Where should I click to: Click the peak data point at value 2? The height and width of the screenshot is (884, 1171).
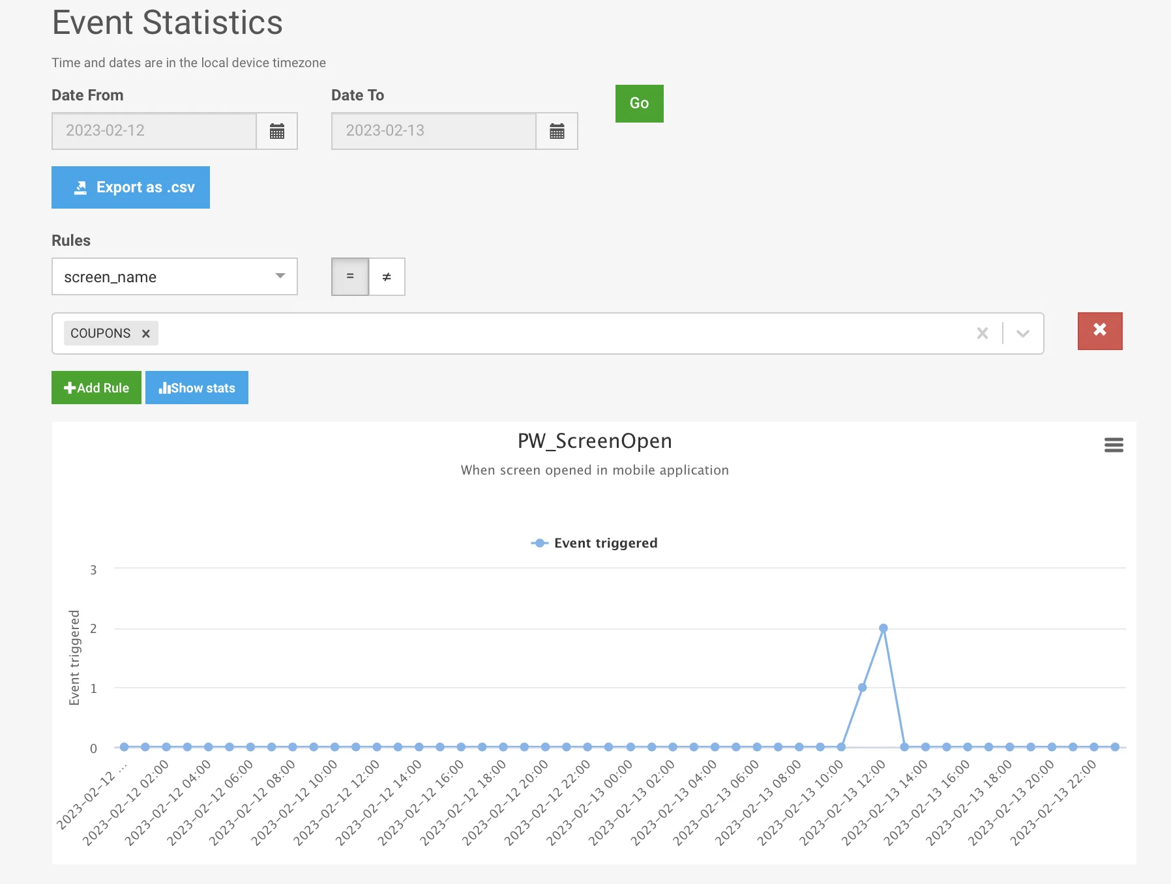pyautogui.click(x=883, y=628)
